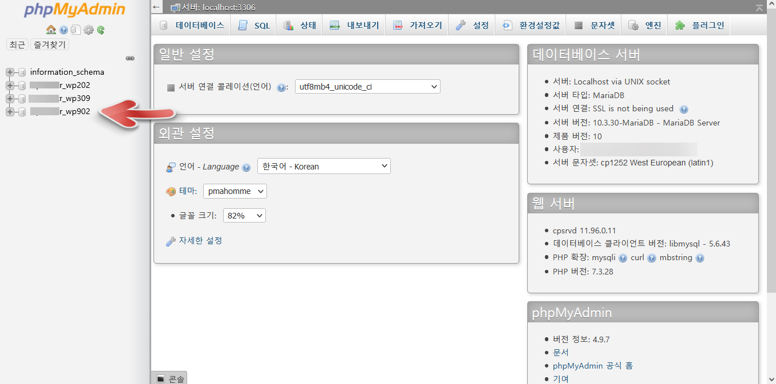
Task: Click the cpsrvd 11.96.0.11 text
Action: click(584, 231)
